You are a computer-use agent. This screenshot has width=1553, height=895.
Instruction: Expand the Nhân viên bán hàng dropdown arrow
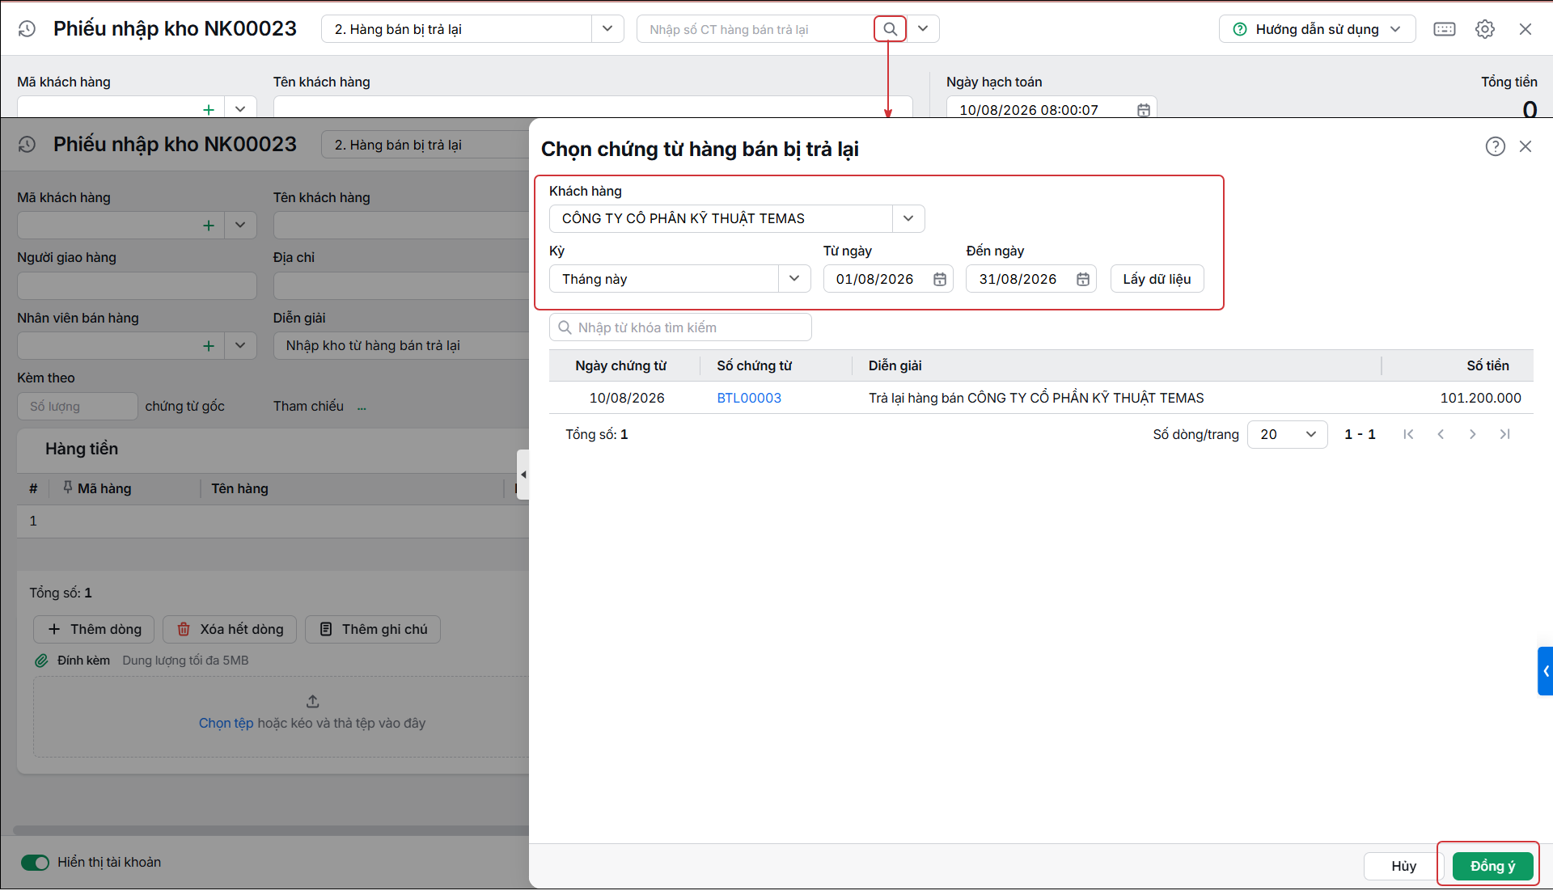click(x=240, y=346)
